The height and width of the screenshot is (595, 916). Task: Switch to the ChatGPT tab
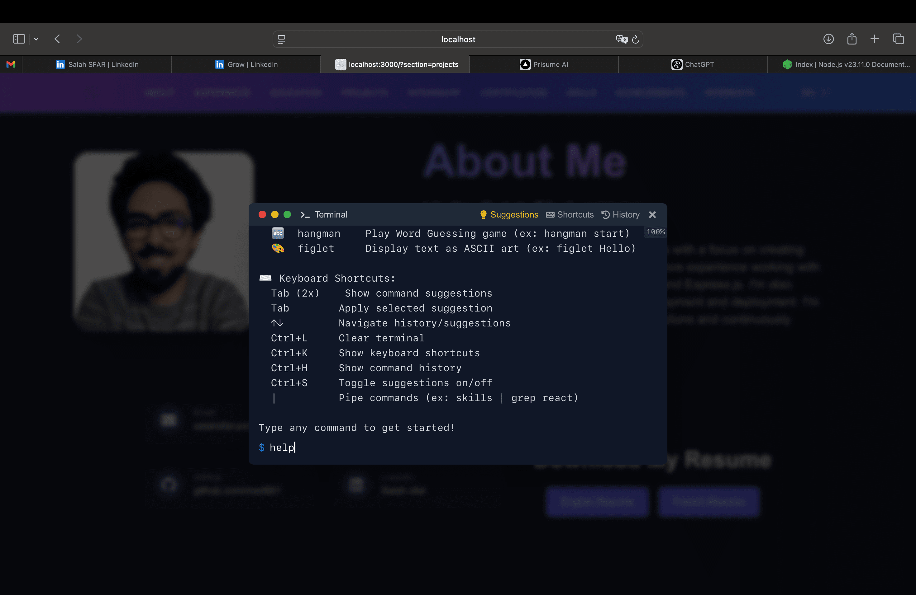[x=693, y=64]
